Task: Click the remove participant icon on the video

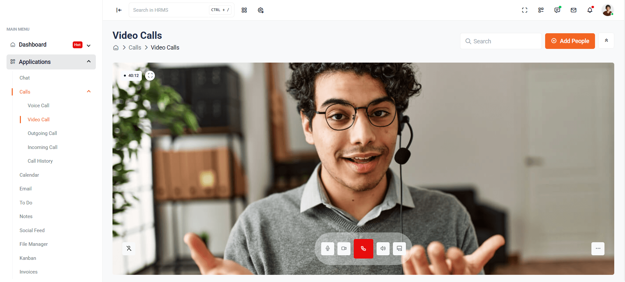Action: 129,248
